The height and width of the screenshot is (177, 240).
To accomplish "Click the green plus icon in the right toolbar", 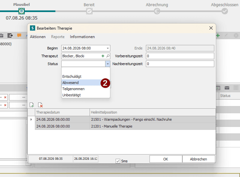I will (x=218, y=36).
